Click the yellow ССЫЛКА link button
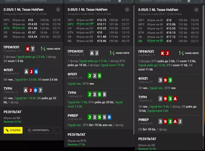This screenshot has width=205, height=151. coord(13,130)
